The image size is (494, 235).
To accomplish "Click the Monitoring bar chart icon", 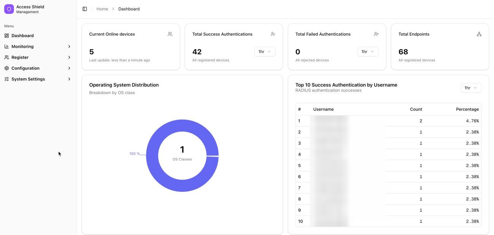I will (x=6, y=47).
